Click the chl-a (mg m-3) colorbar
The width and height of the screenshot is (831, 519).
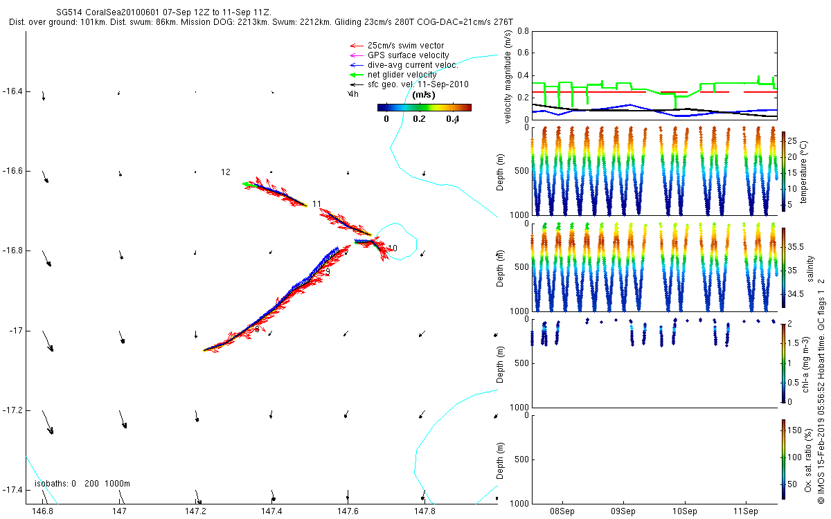784,363
